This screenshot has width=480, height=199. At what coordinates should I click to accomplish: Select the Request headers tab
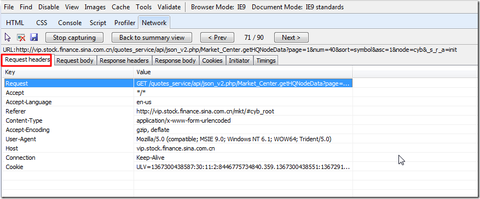[x=27, y=60]
